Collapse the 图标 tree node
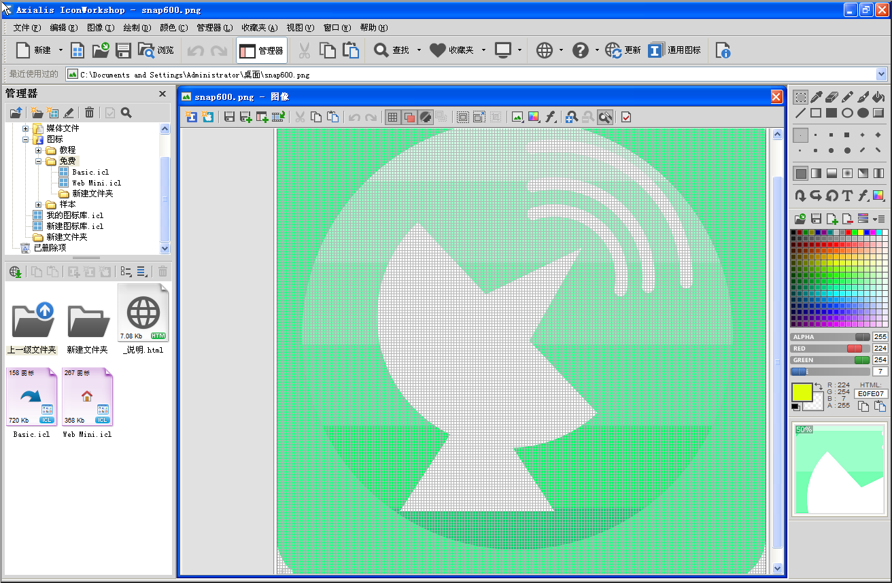Viewport: 892px width, 583px height. tap(26, 139)
